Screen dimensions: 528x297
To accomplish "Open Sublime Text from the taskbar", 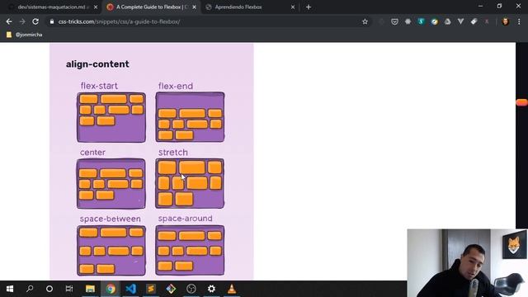I will [151, 289].
